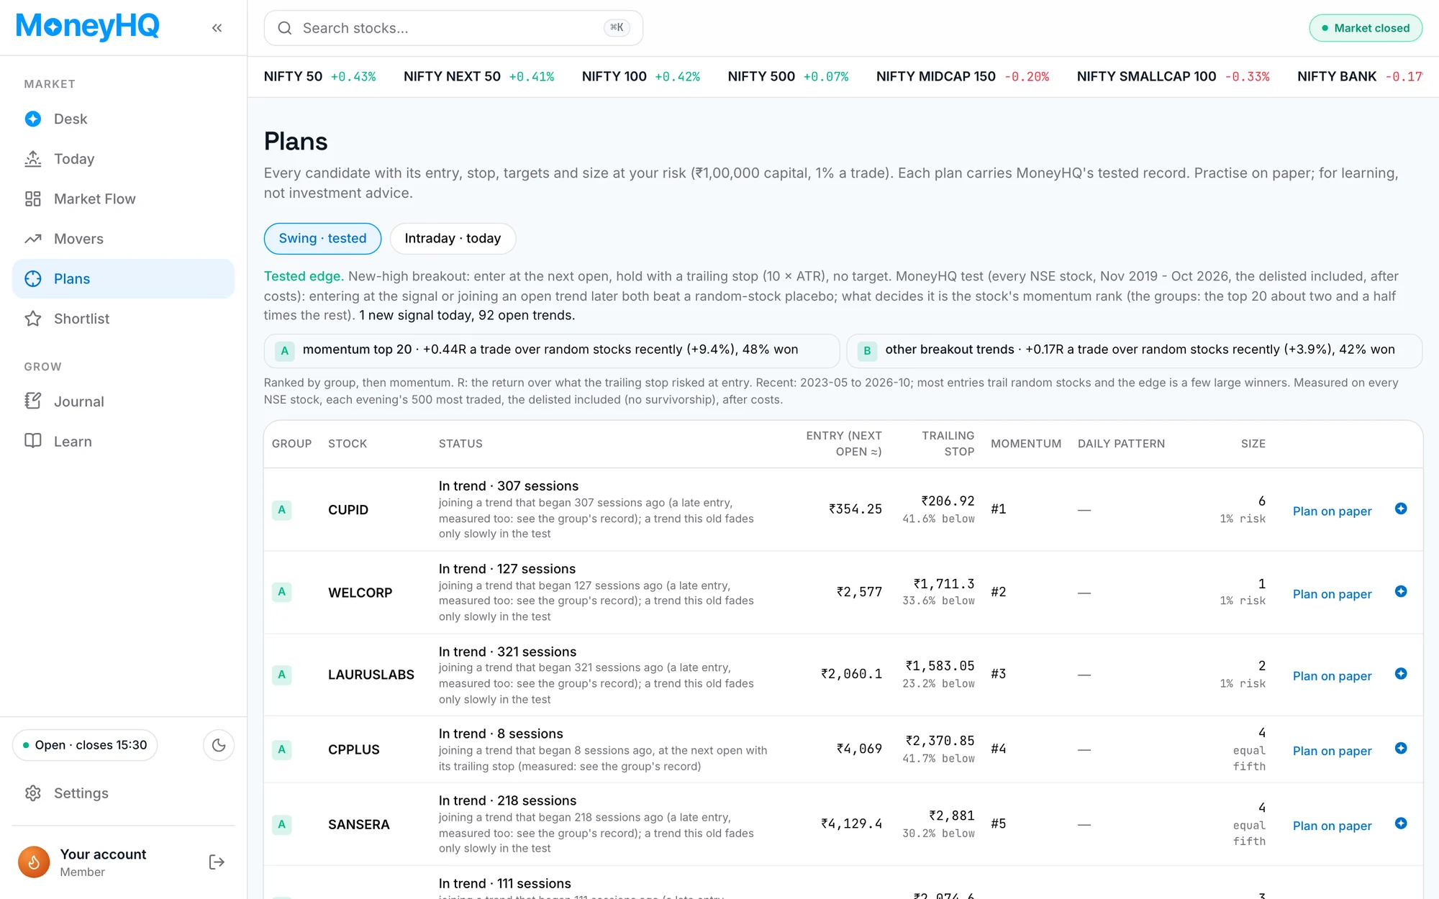Add CUPID with plus icon

(1401, 509)
